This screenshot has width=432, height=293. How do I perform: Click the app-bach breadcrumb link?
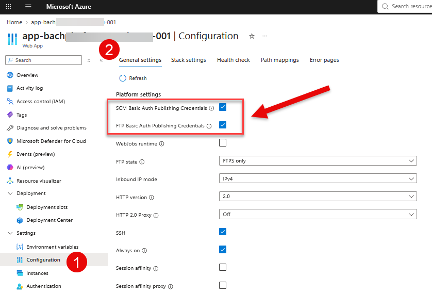(x=73, y=22)
